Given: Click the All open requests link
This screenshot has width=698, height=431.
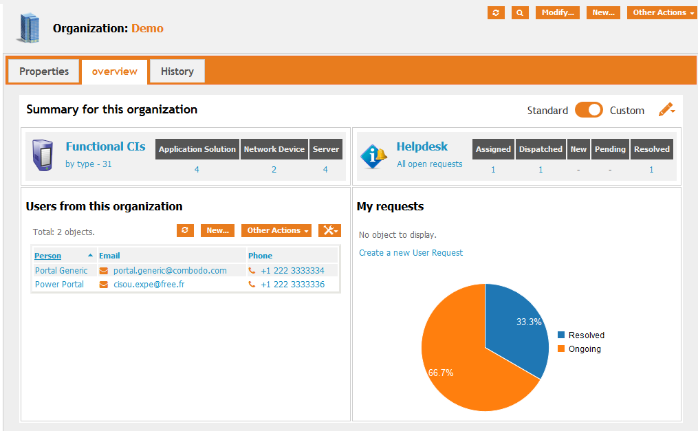Looking at the screenshot, I should (430, 164).
